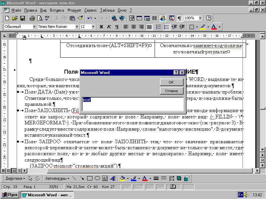
Task: Open the Tables and Borders toolbar
Action: coord(132,18)
